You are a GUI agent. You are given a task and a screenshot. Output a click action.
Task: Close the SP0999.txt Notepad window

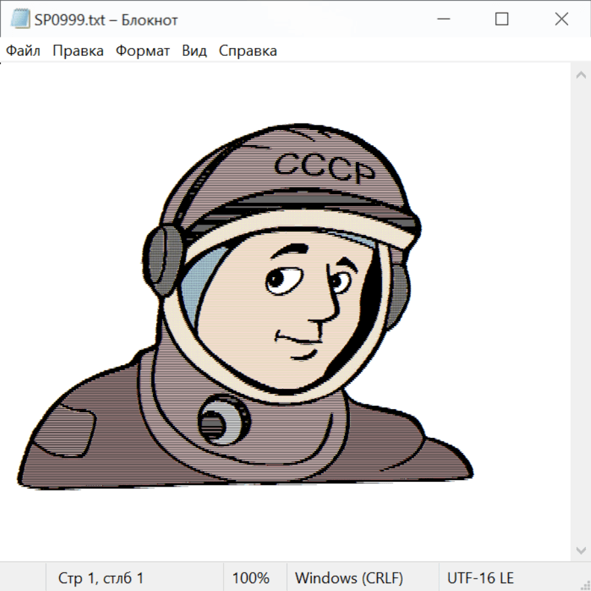pyautogui.click(x=561, y=20)
